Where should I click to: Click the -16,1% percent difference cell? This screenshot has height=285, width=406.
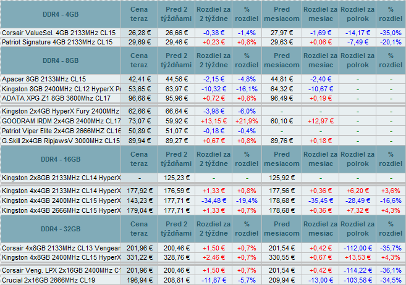click(247, 89)
